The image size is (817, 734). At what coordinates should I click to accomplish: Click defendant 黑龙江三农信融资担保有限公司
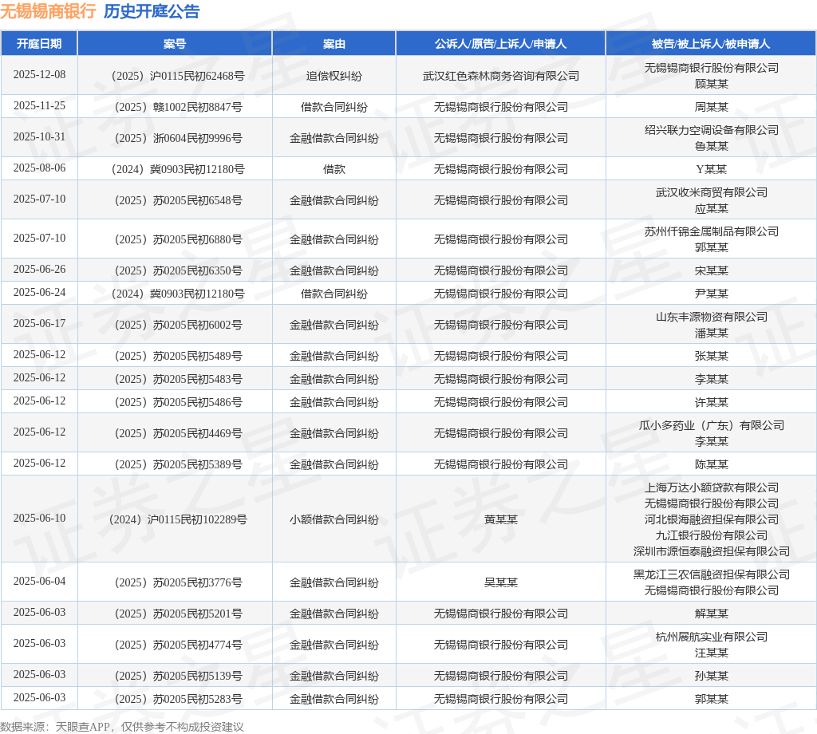coord(711,574)
